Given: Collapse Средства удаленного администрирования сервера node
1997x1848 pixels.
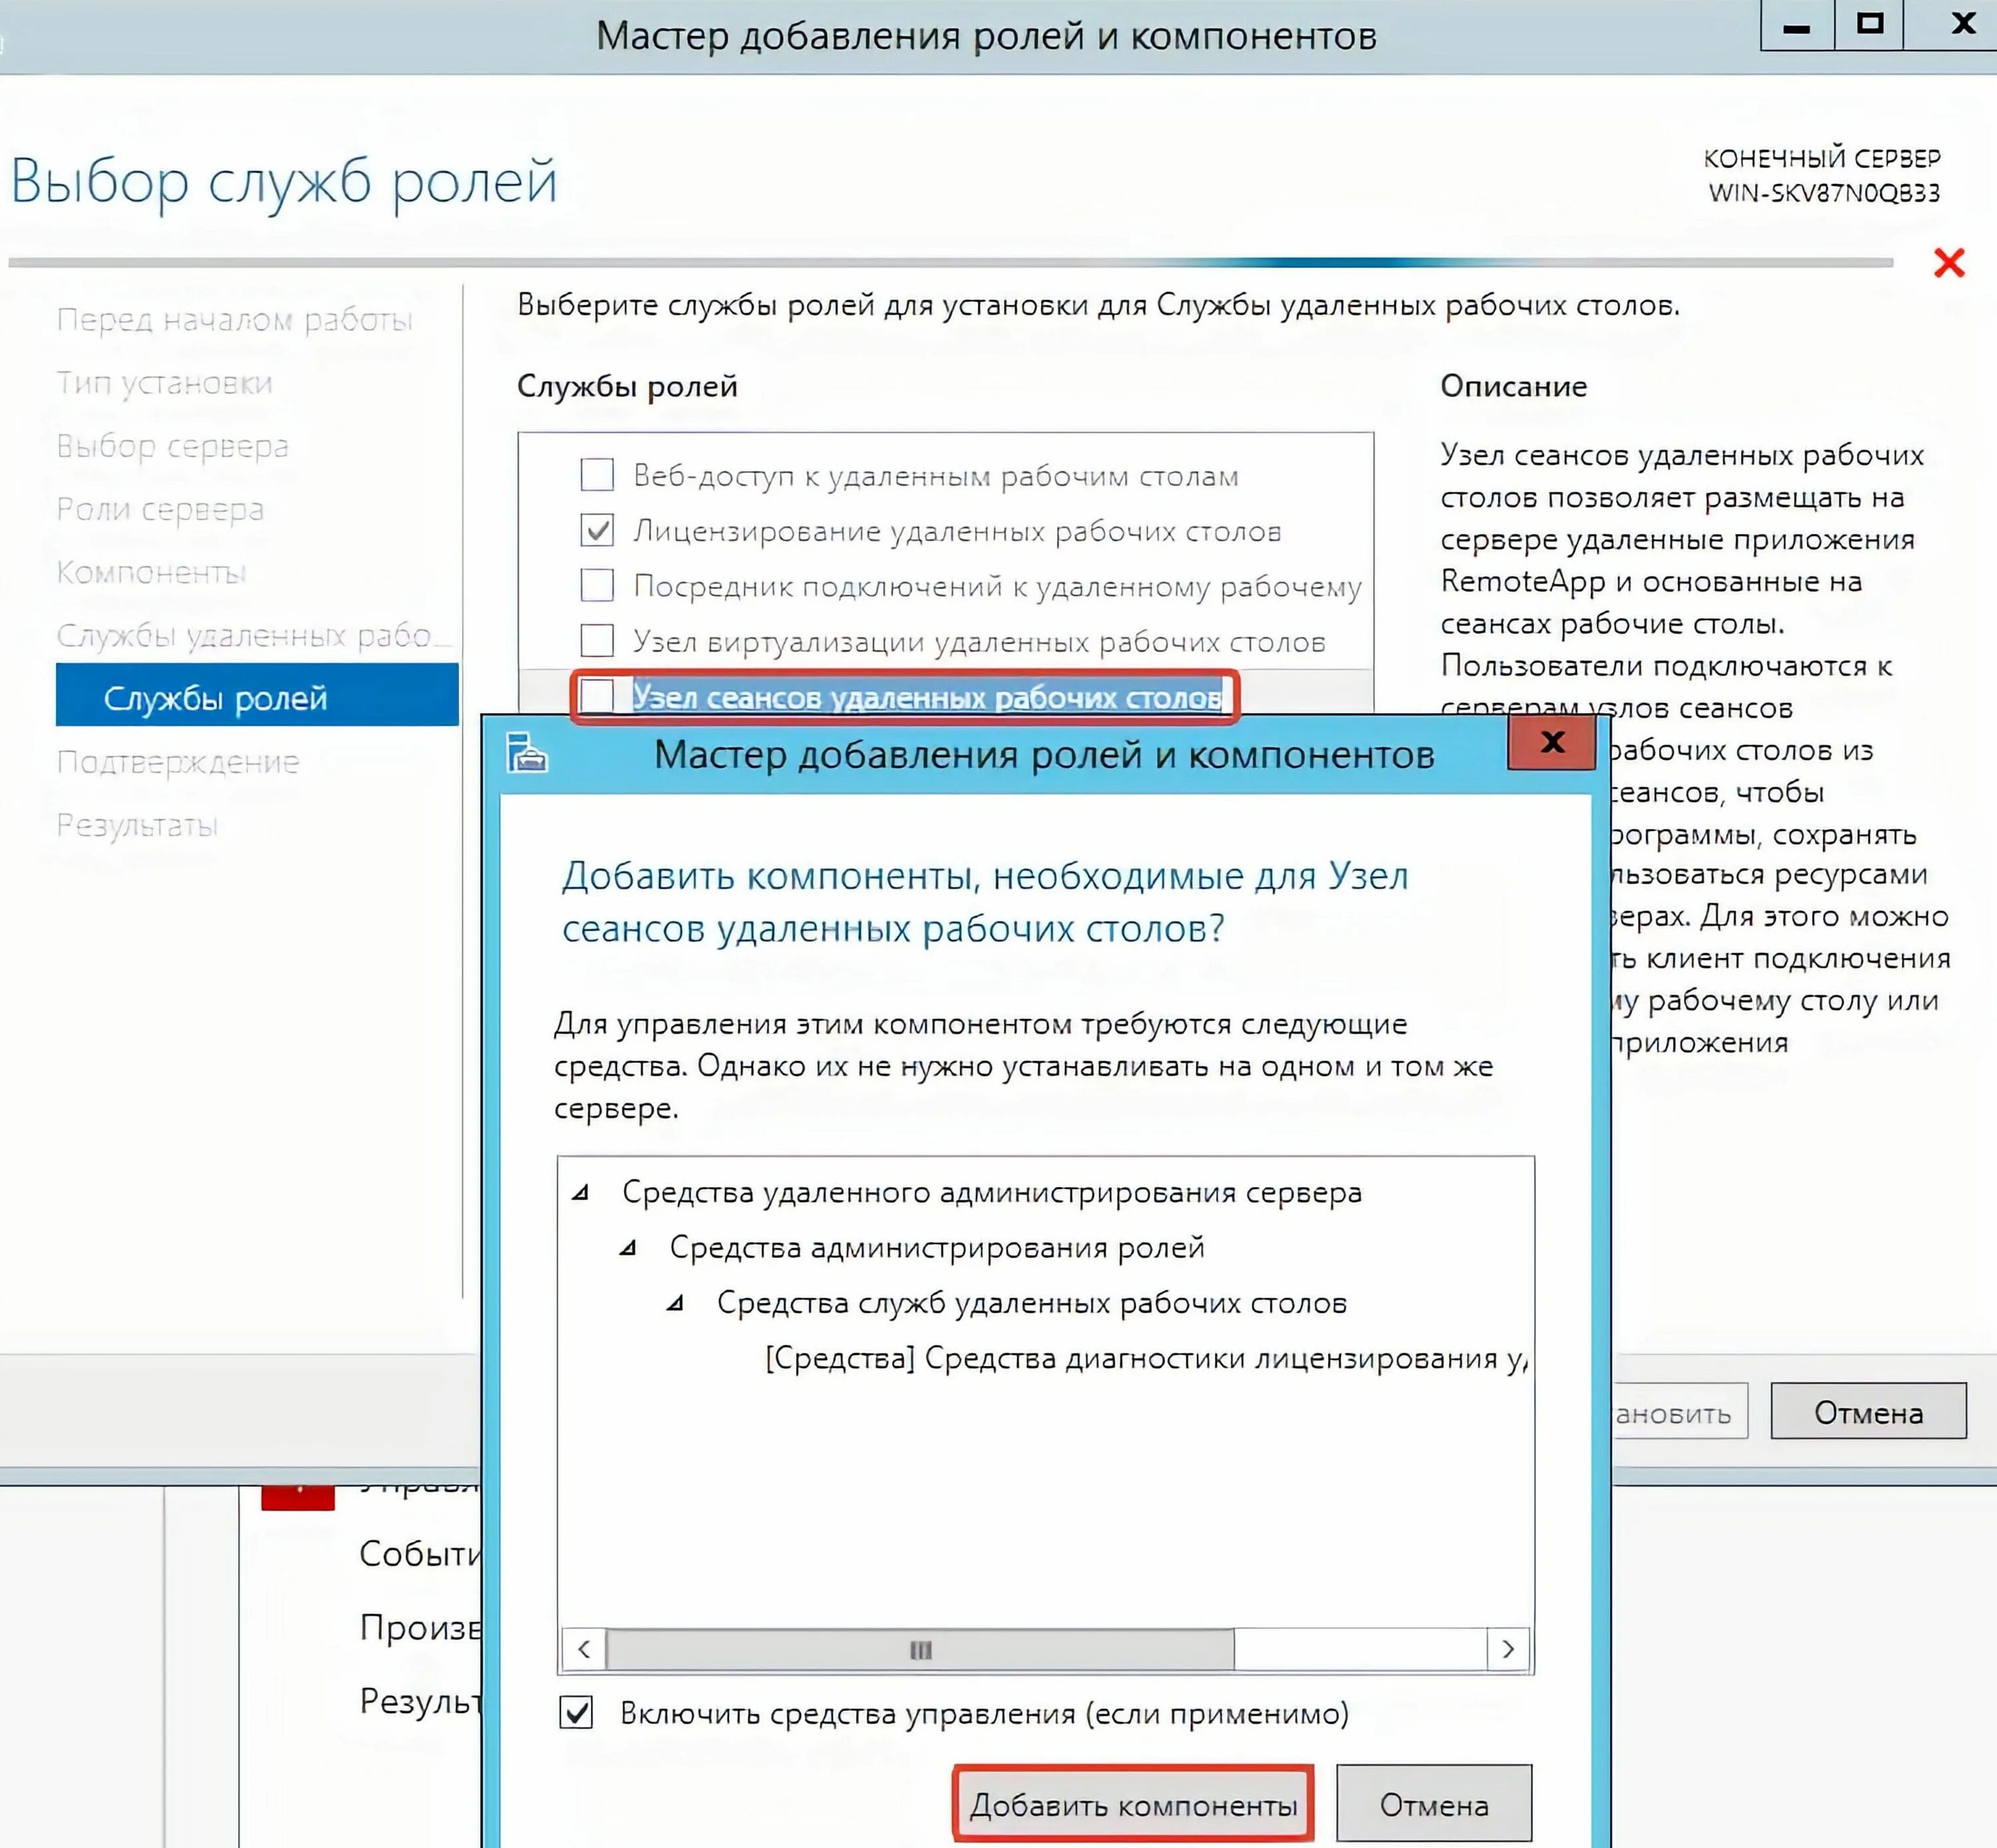Looking at the screenshot, I should [581, 1192].
